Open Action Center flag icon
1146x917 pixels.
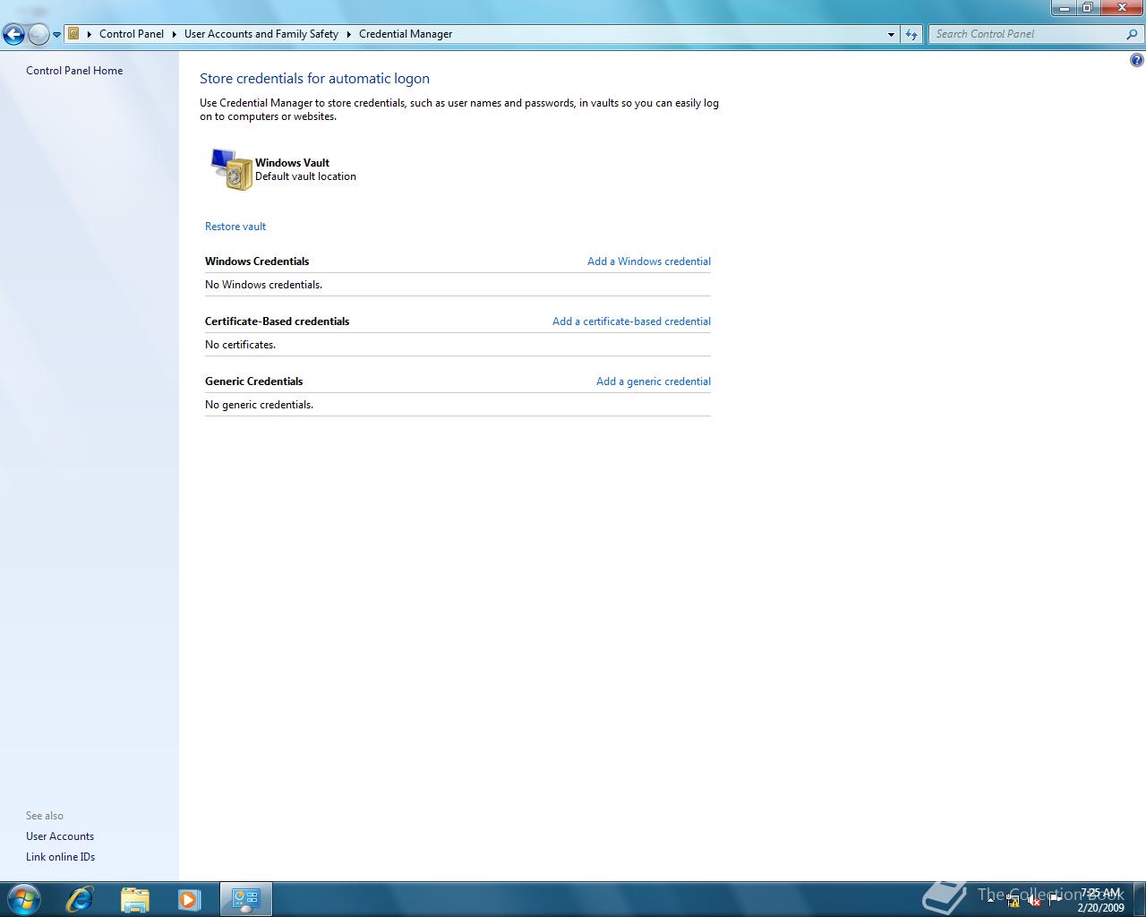1056,900
